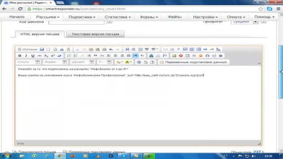
Task: Click the page vertical scrollbar thumb
Action: tap(281, 72)
